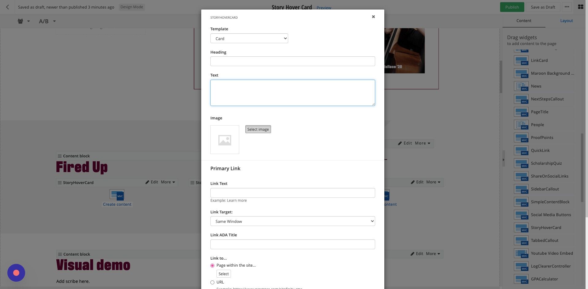Click the SidebarCallout widget icon
The height and width of the screenshot is (289, 588).
521,189
